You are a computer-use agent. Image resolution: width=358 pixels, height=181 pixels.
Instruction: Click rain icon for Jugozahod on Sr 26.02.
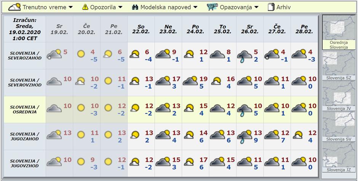tap(245, 136)
